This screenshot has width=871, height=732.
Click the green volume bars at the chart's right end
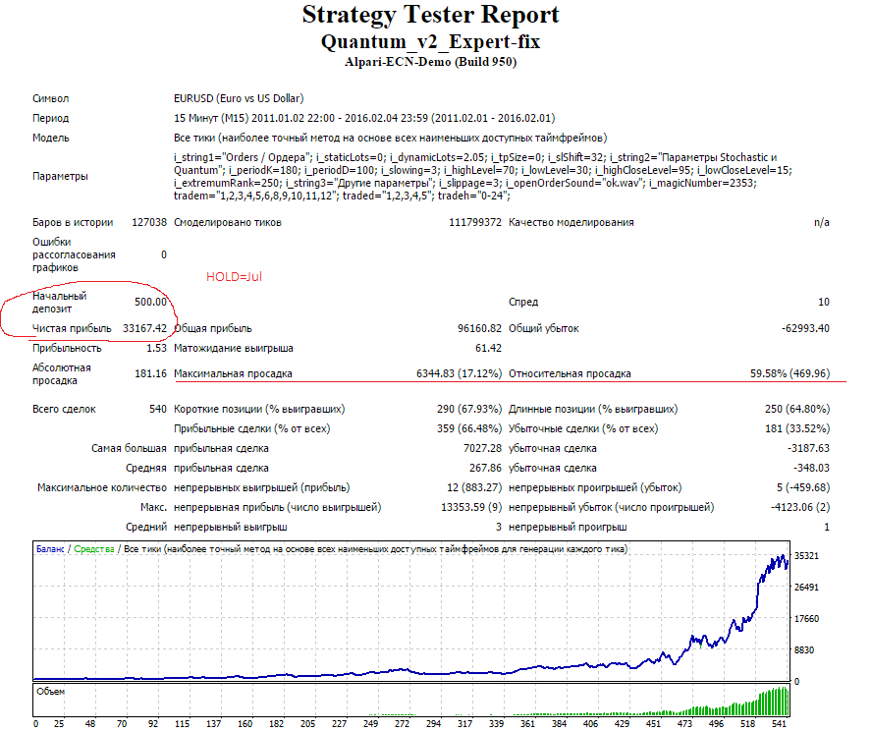click(775, 702)
